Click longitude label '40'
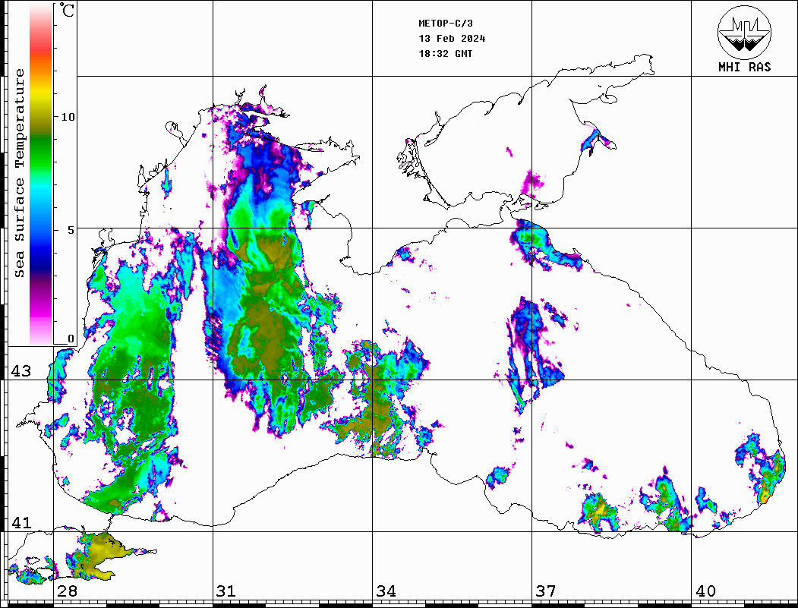The height and width of the screenshot is (608, 798). (705, 591)
